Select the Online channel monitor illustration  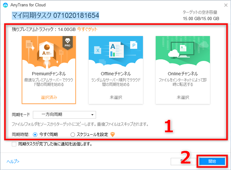(x=183, y=50)
